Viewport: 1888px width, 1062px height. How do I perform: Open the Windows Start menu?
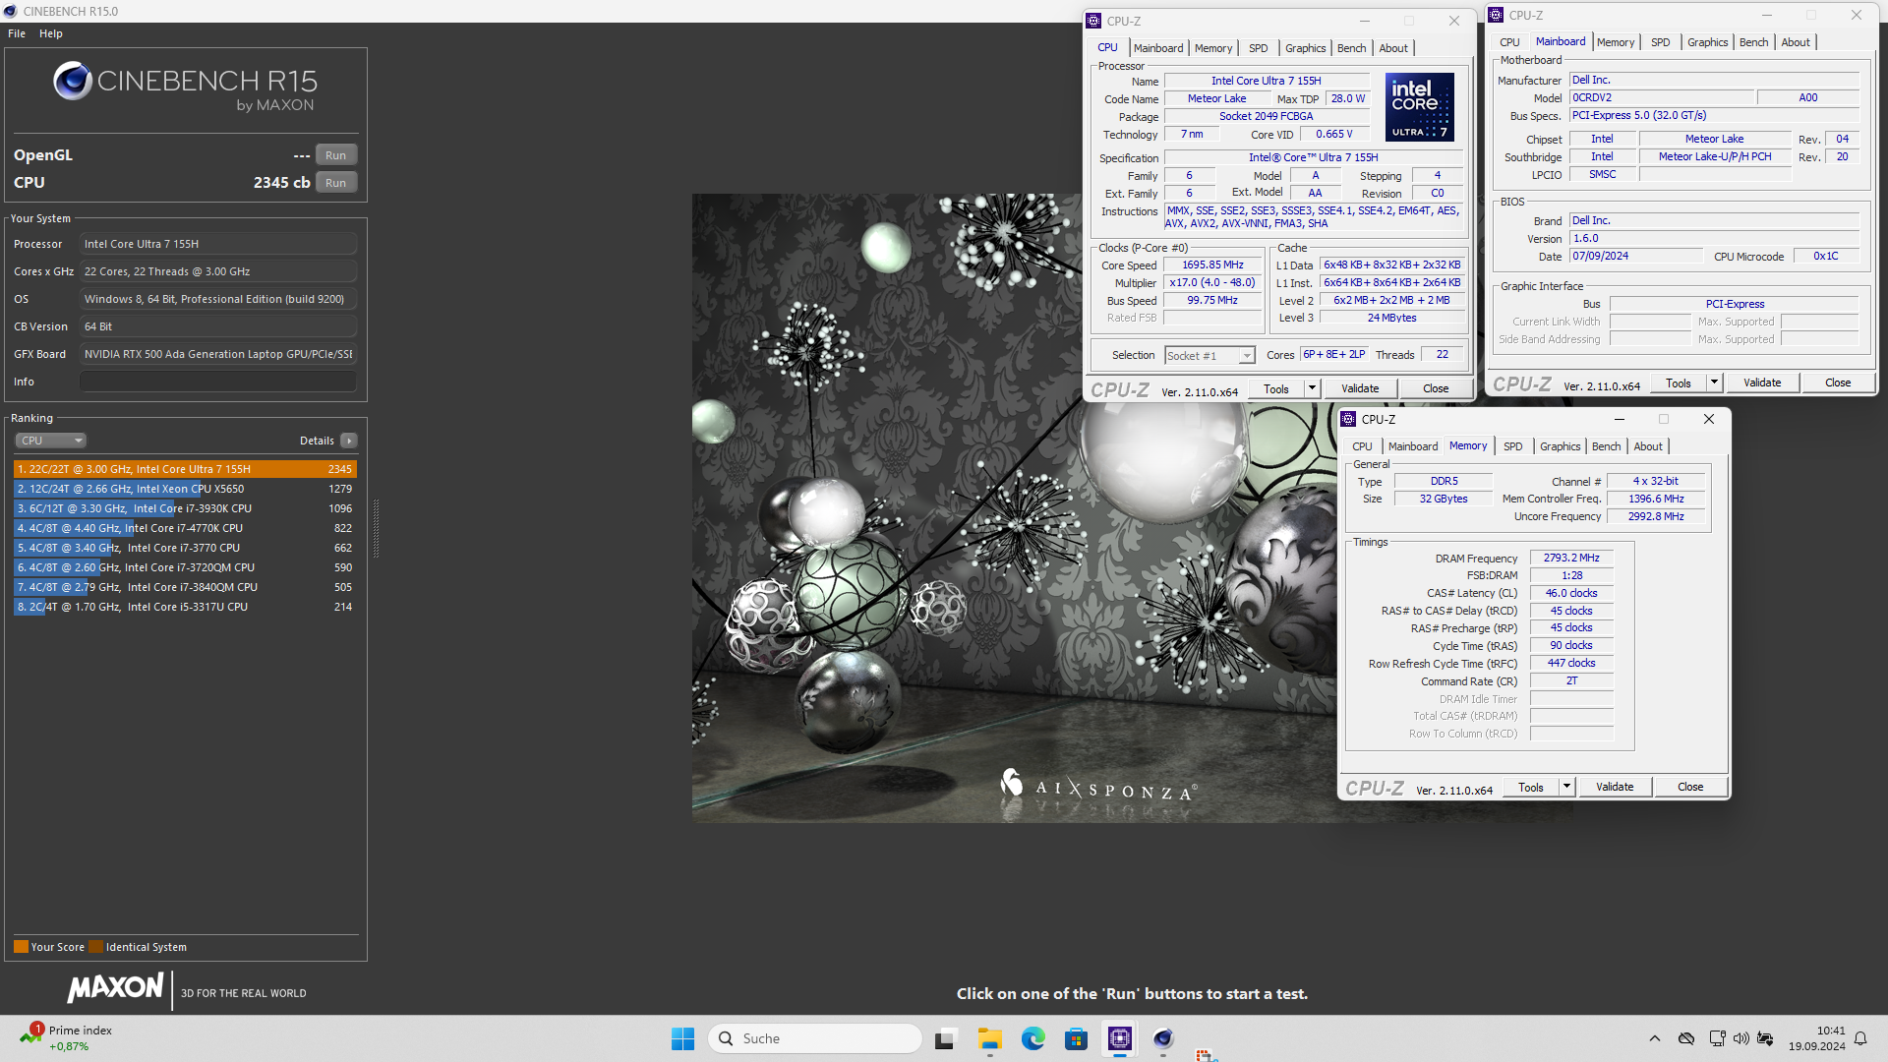(x=682, y=1038)
